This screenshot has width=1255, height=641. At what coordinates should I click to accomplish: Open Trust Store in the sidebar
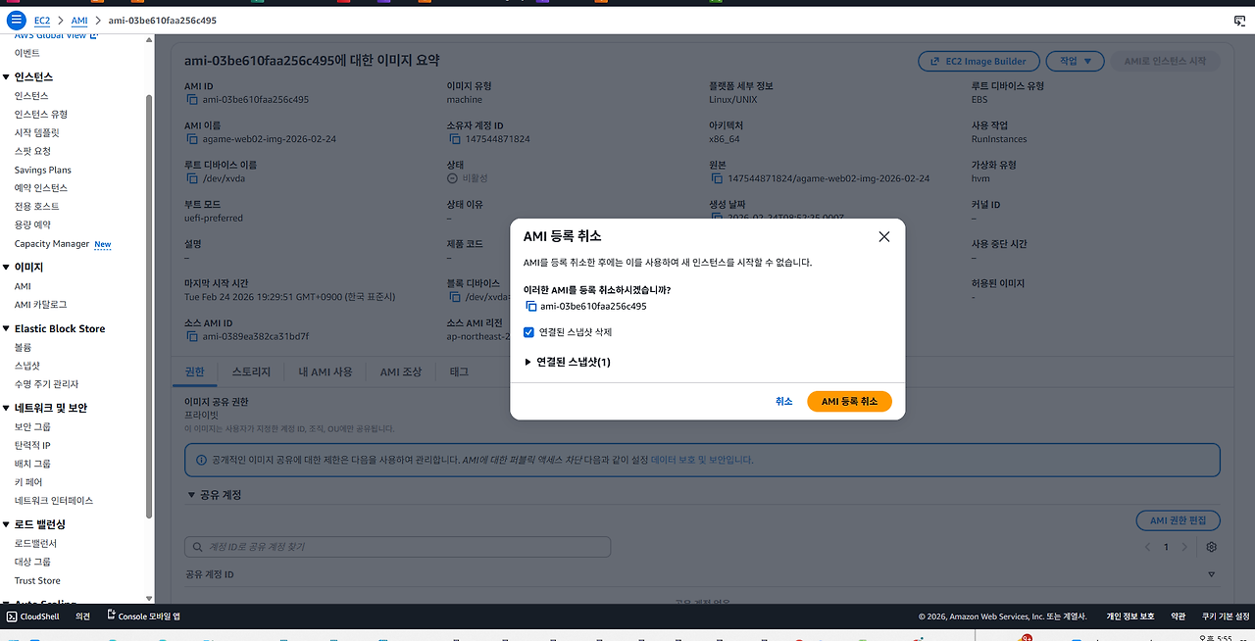[x=37, y=581]
